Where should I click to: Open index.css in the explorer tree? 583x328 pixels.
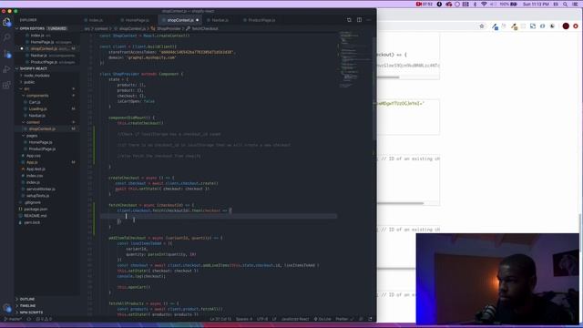(x=35, y=176)
